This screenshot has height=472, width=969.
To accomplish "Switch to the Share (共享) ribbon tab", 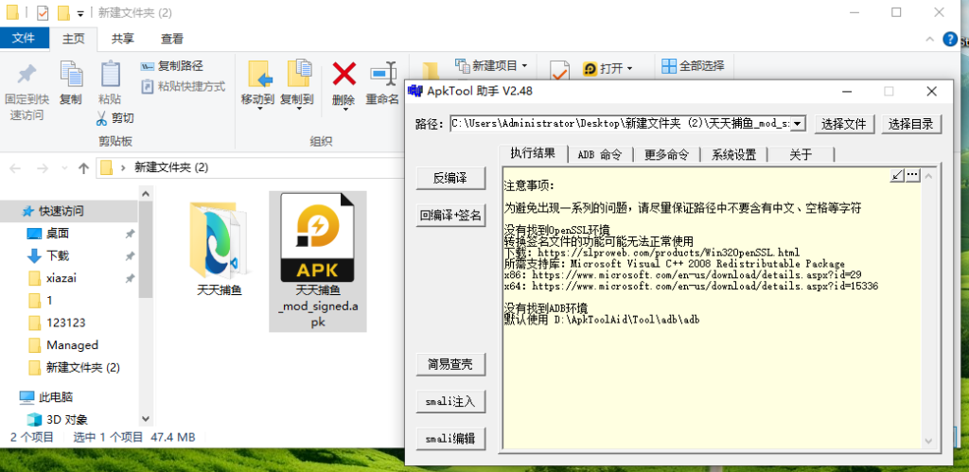I will pyautogui.click(x=122, y=38).
